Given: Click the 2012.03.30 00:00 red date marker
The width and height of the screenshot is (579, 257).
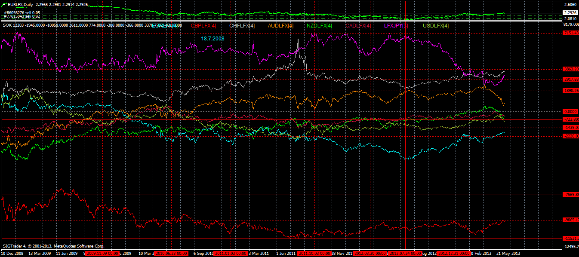Looking at the screenshot, I should coord(370,254).
